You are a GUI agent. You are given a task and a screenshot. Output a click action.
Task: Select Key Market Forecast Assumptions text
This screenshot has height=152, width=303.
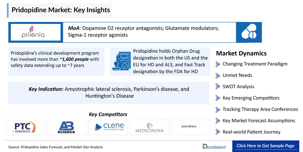click(259, 121)
